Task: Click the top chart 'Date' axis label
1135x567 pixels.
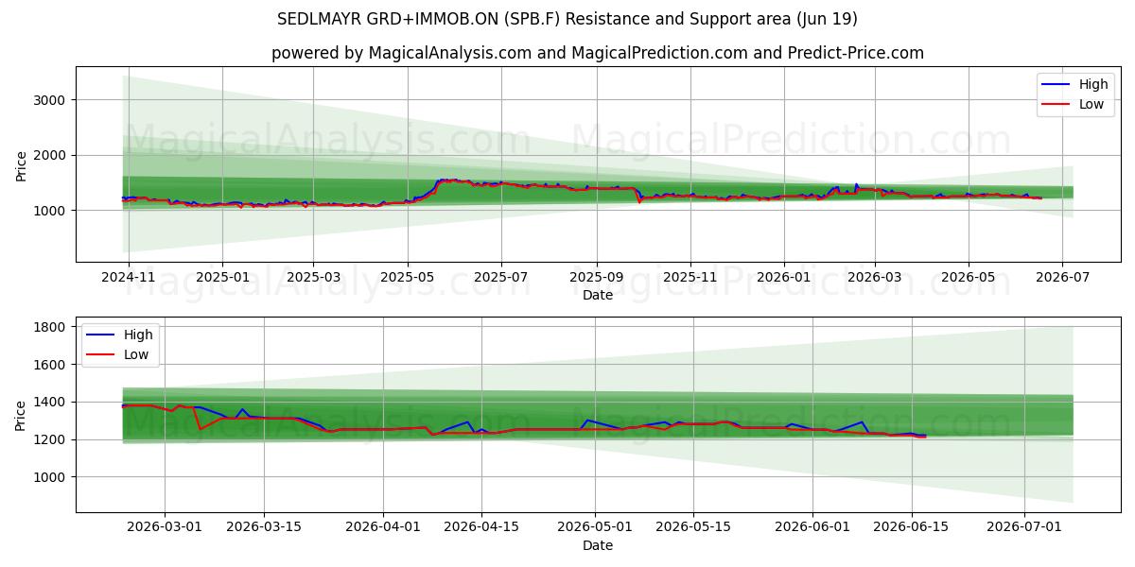Action: [x=598, y=295]
